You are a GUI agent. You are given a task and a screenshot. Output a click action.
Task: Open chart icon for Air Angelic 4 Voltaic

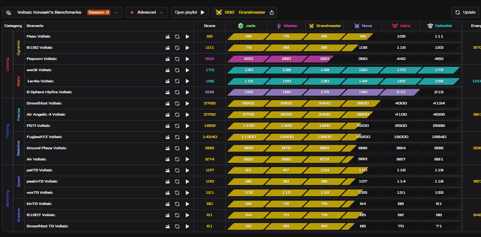[168, 114]
